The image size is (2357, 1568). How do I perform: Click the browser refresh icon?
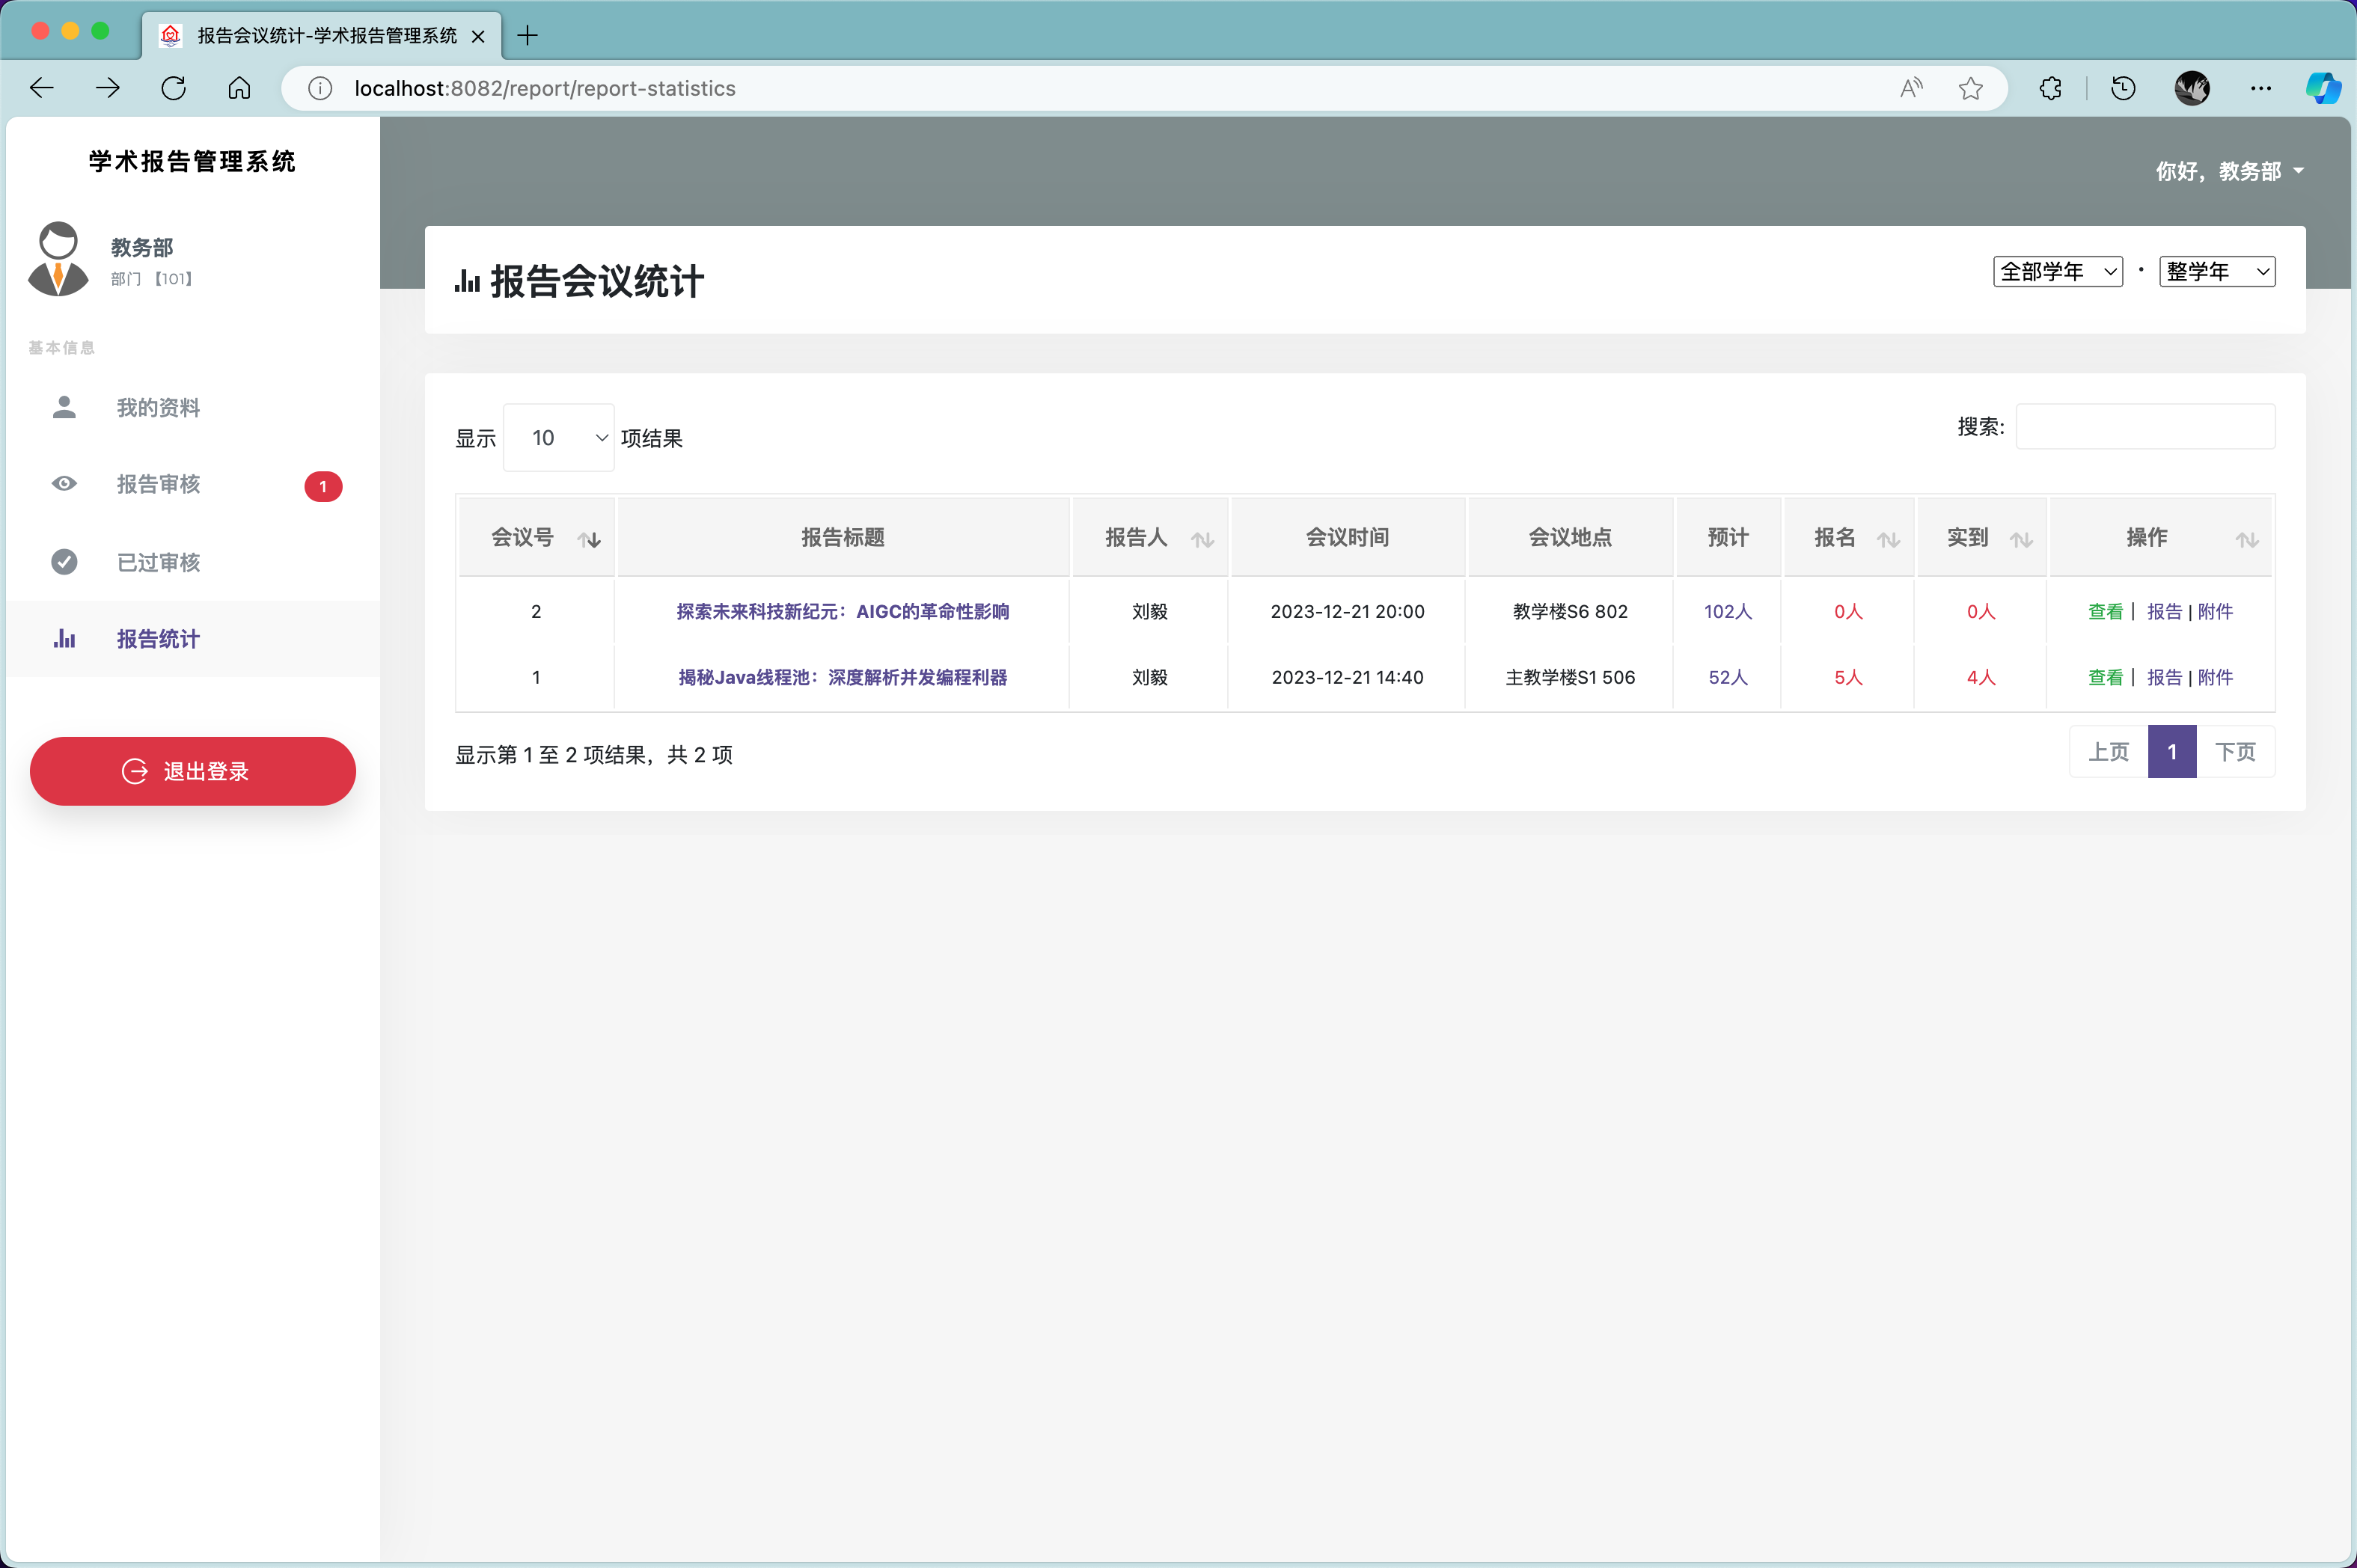(173, 88)
